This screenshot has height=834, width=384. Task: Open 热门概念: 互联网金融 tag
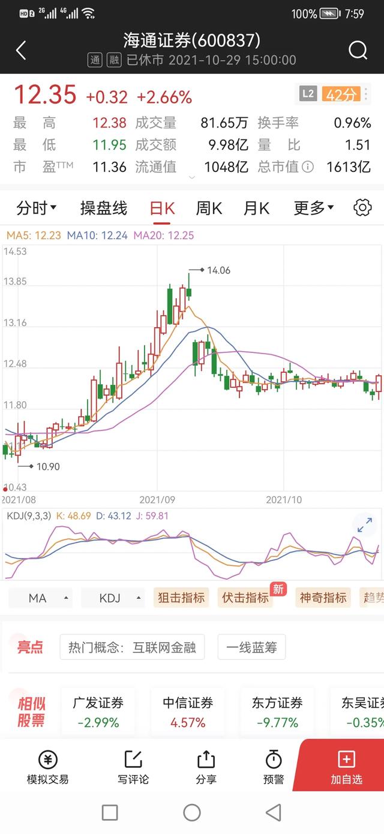click(x=132, y=648)
